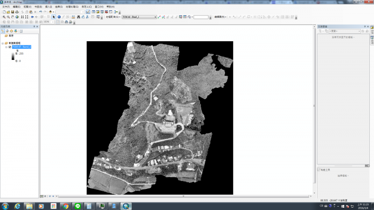Activate the Select Elements arrow tool
Screen dimensions: 374x210
tap(54, 17)
